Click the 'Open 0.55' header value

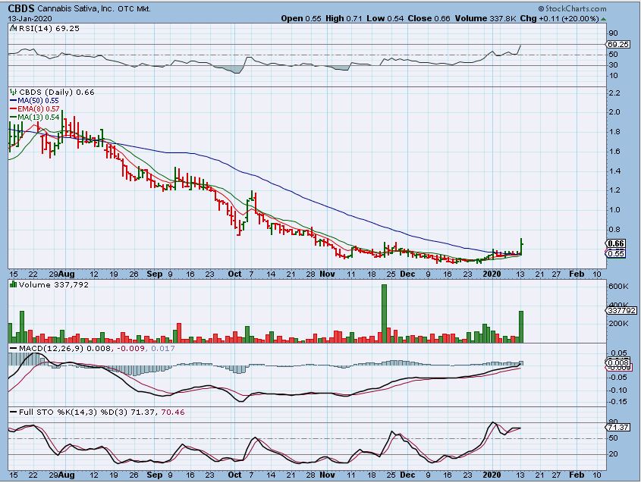pos(301,18)
